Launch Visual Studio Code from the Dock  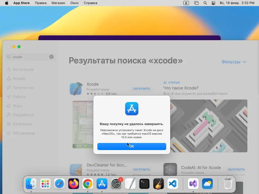(172, 184)
